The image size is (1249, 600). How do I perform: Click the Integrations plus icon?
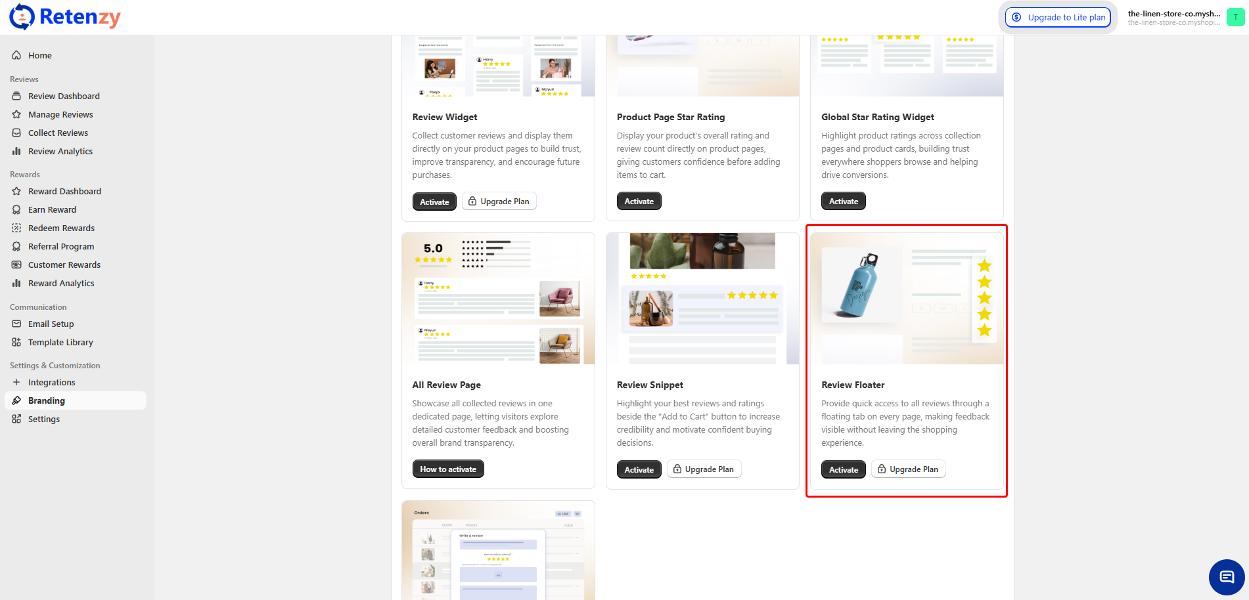point(16,382)
